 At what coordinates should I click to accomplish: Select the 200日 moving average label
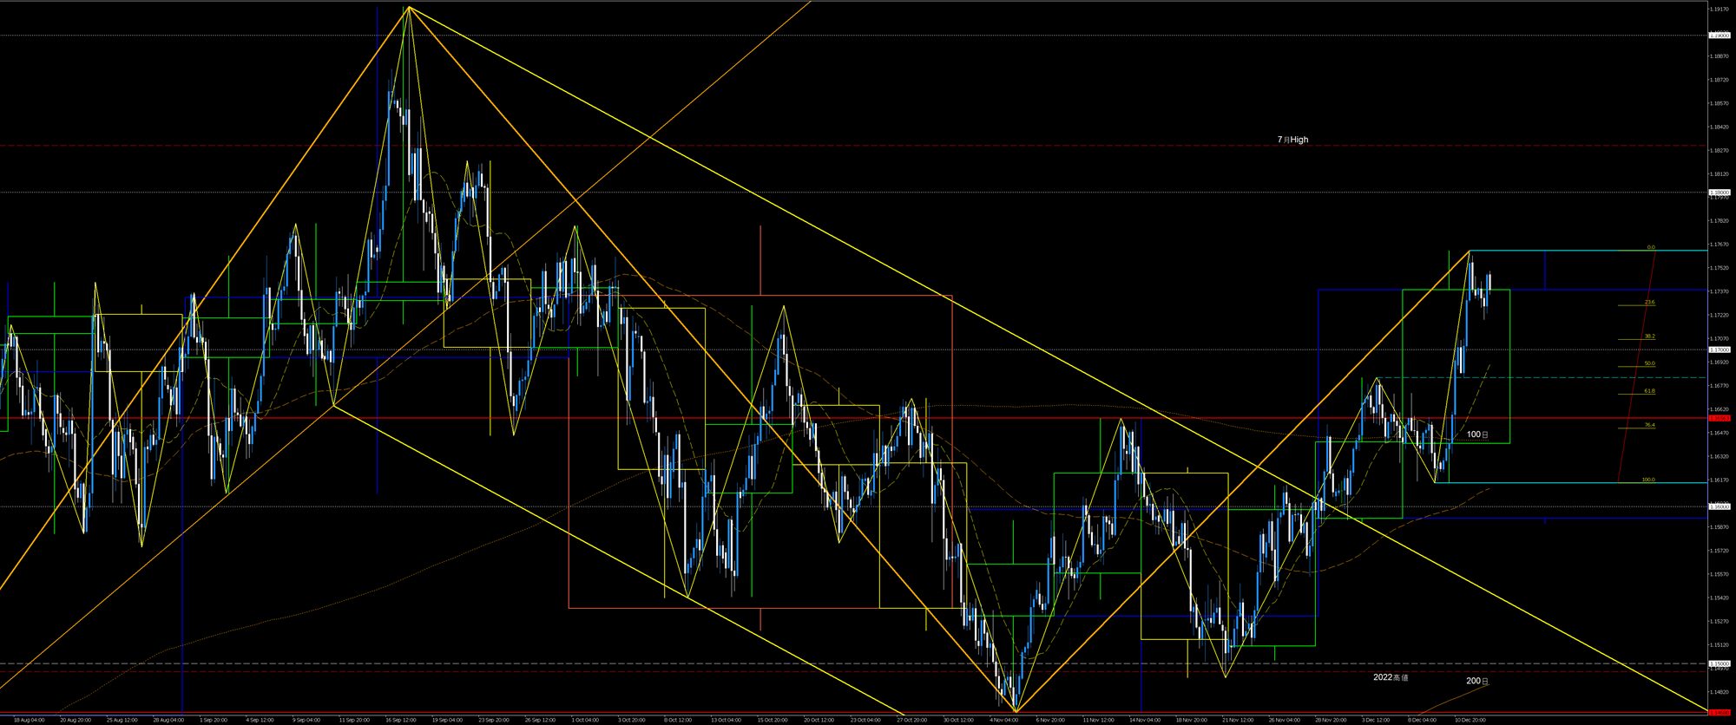[x=1477, y=682]
